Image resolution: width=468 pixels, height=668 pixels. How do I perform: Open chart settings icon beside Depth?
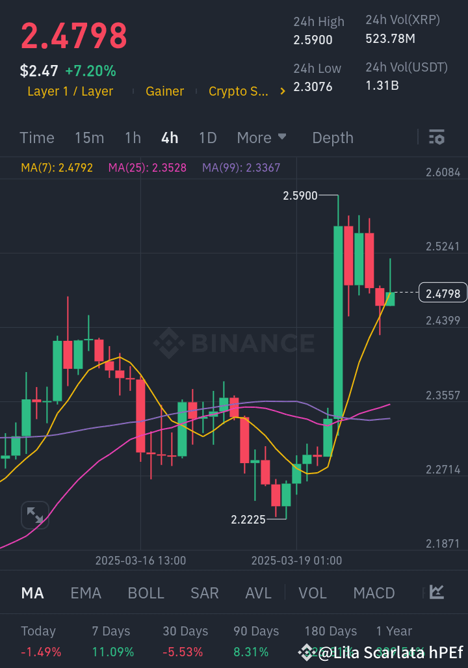tap(437, 137)
